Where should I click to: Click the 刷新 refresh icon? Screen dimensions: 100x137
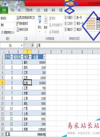pyautogui.click(x=46, y=20)
